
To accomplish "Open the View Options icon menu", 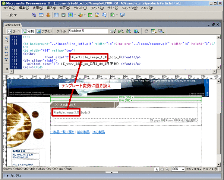I will [x=154, y=31].
